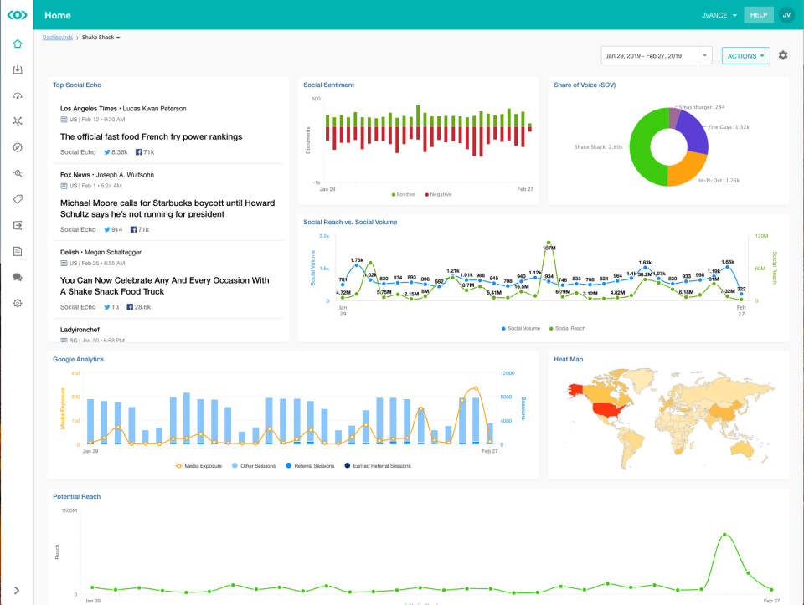Toggle Earned Referral Sessions legend item
804x605 pixels.
(x=378, y=466)
